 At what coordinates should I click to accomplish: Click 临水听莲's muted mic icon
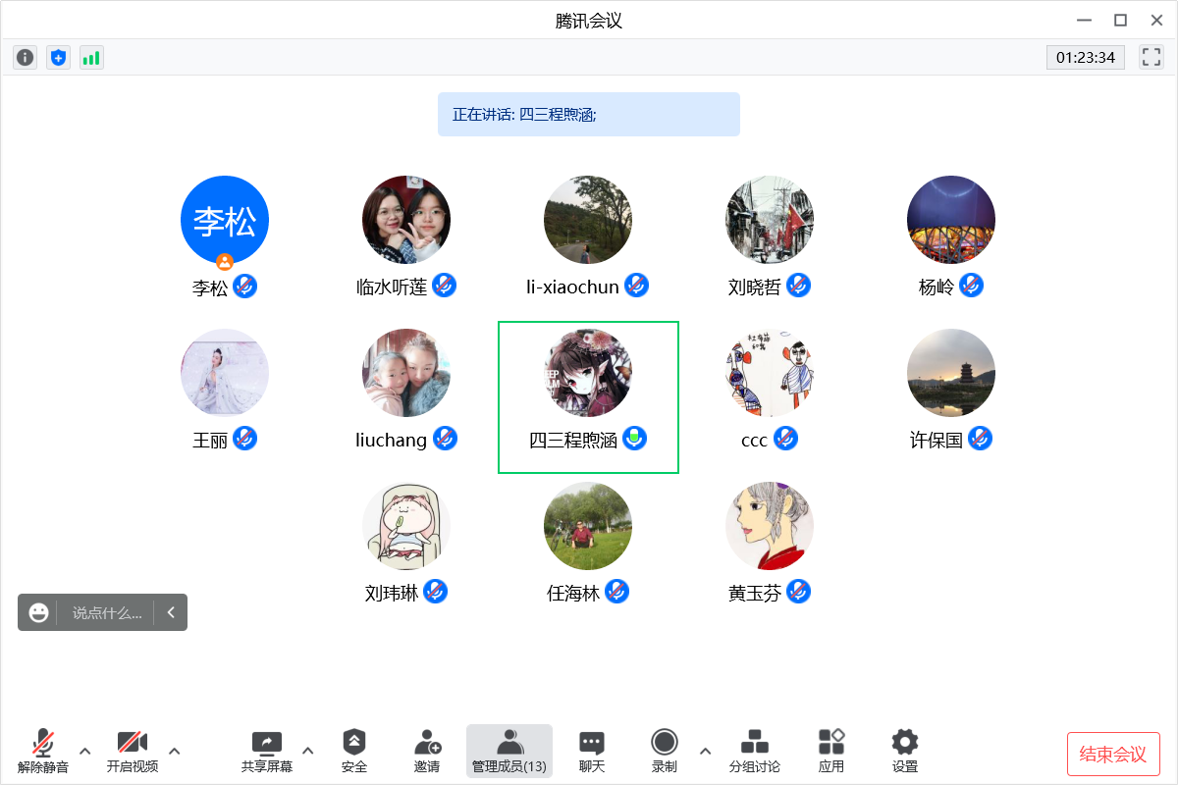445,286
